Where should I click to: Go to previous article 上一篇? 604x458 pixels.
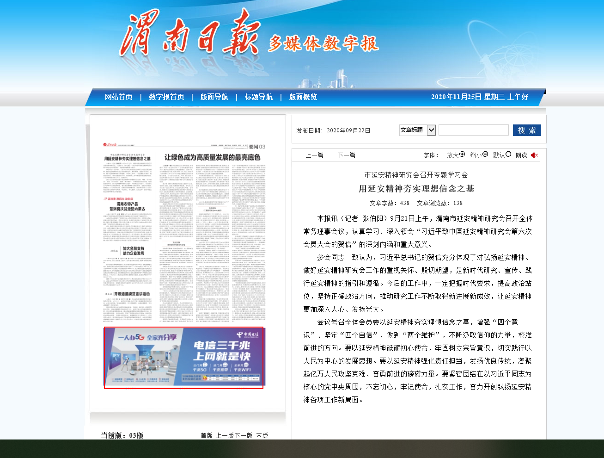pyautogui.click(x=315, y=155)
